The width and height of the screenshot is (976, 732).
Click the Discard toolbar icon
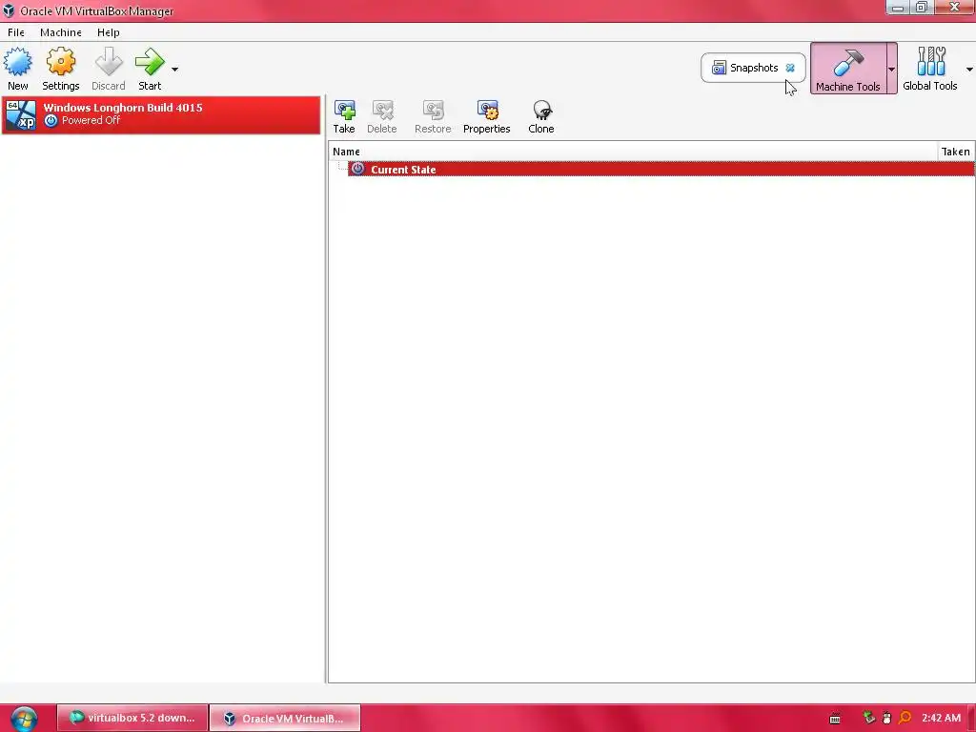[x=109, y=62]
